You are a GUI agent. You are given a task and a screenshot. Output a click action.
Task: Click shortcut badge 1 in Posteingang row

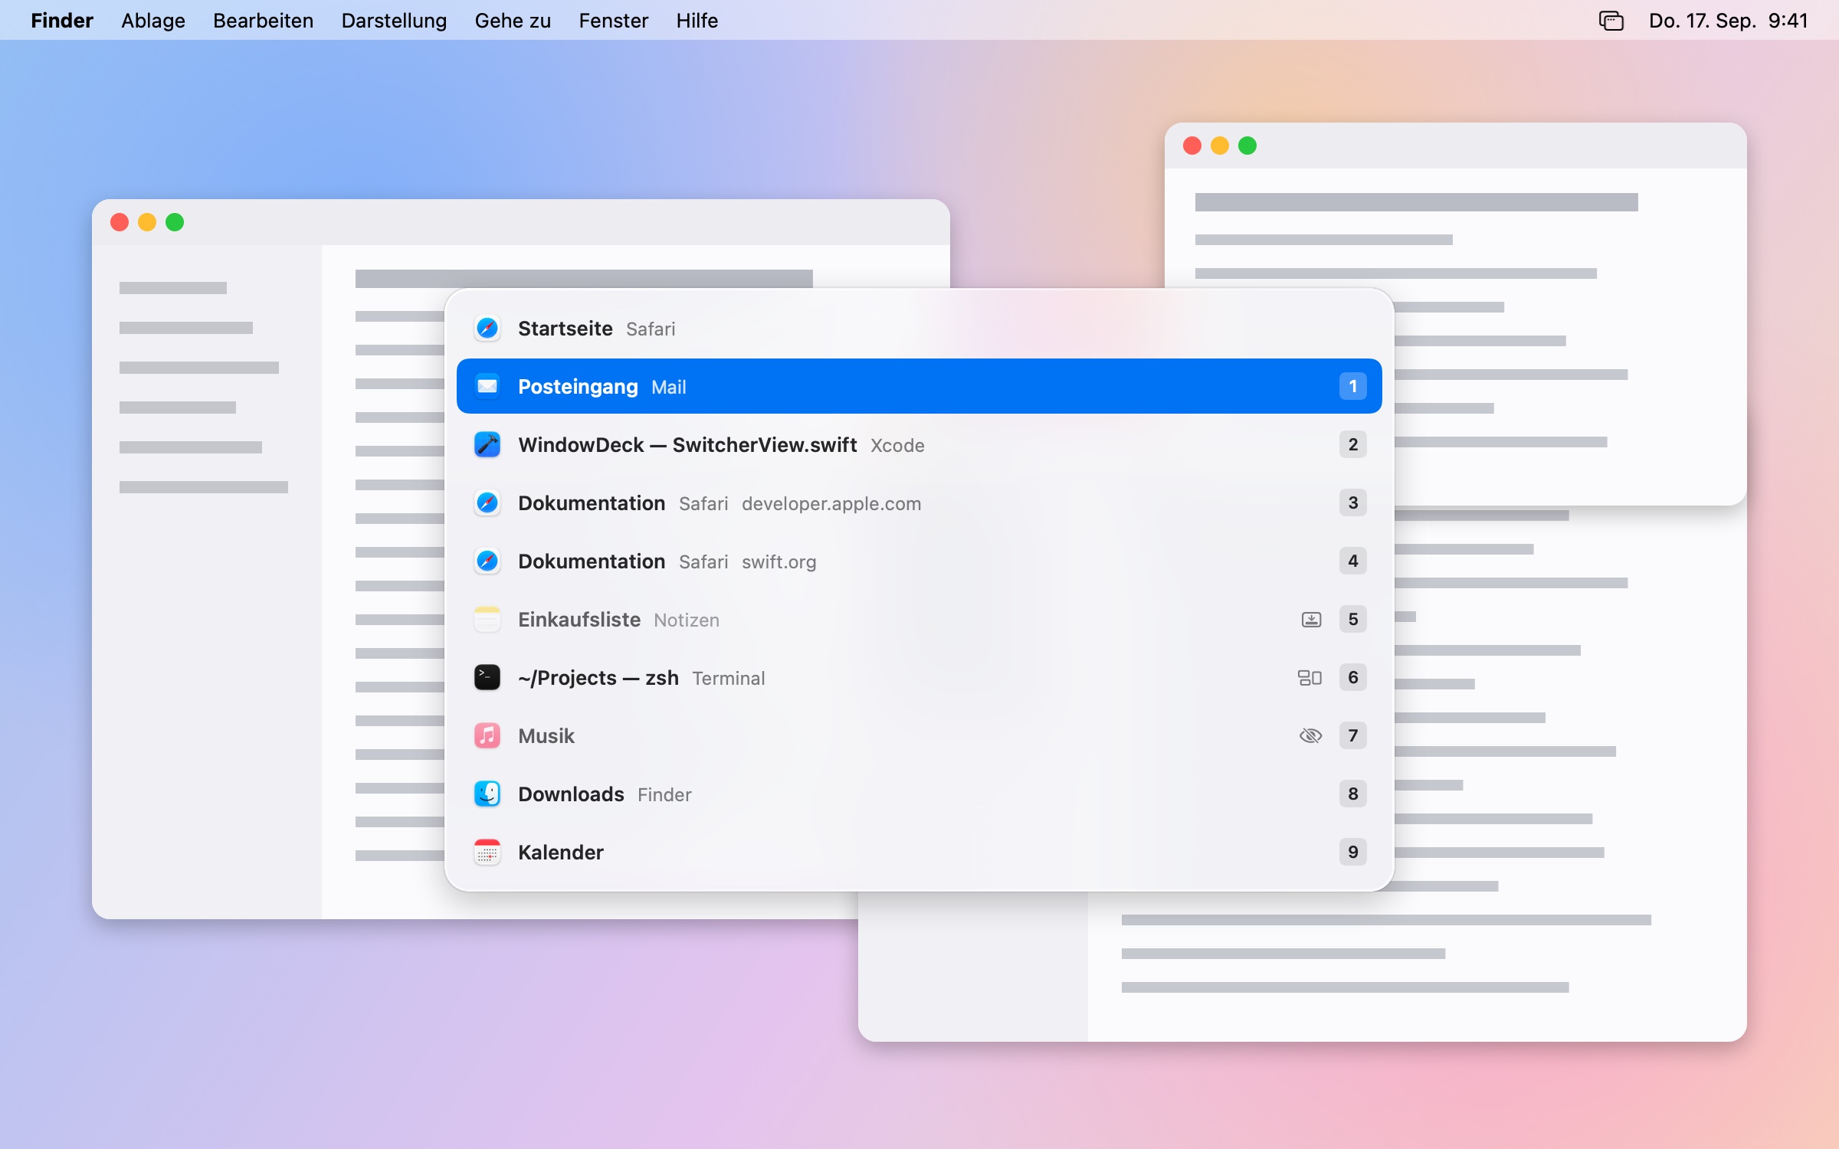tap(1353, 386)
